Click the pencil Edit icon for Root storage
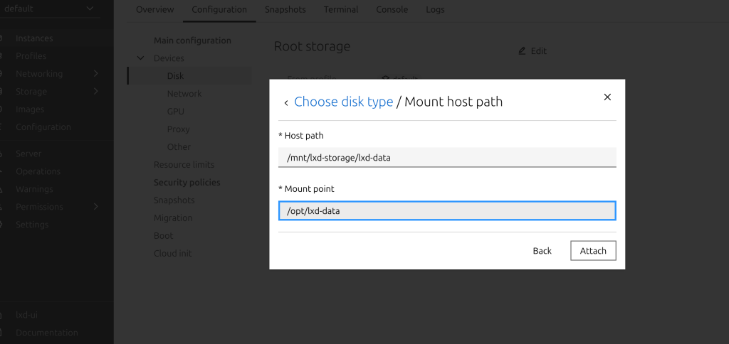Image resolution: width=729 pixels, height=344 pixels. coord(522,51)
